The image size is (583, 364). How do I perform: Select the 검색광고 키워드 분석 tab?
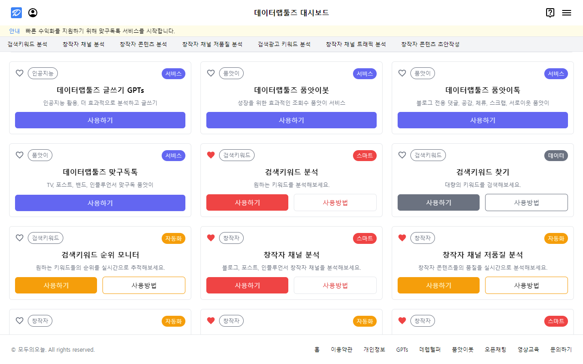[x=283, y=44]
